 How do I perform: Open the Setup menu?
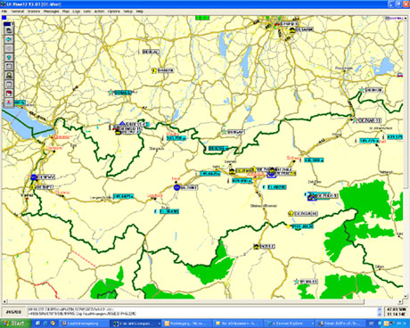coord(127,12)
